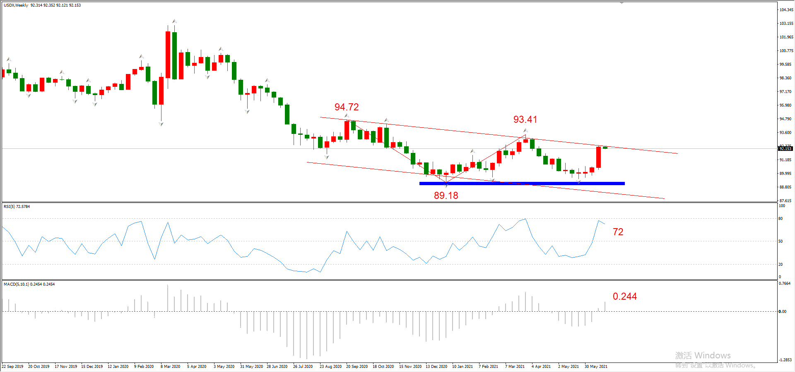
Task: Click the fractal arrow above the March 2020 peak
Action: pyautogui.click(x=174, y=21)
